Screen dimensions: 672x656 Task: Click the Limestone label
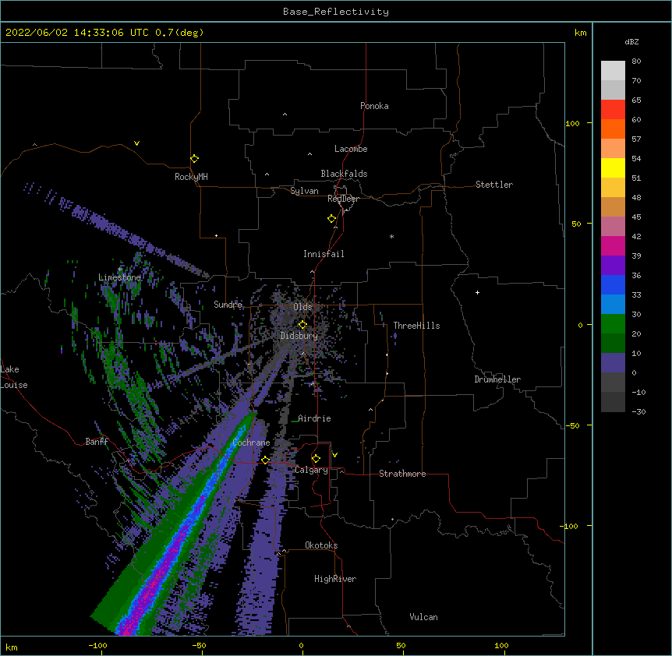point(119,277)
